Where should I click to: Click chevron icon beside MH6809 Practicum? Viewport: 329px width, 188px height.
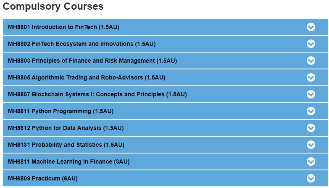tap(311, 178)
